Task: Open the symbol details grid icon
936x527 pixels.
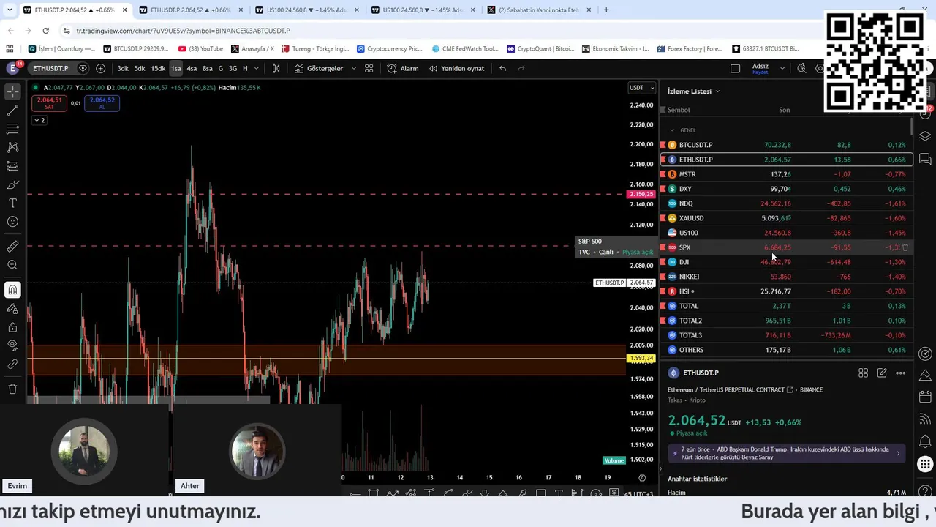Action: [863, 373]
